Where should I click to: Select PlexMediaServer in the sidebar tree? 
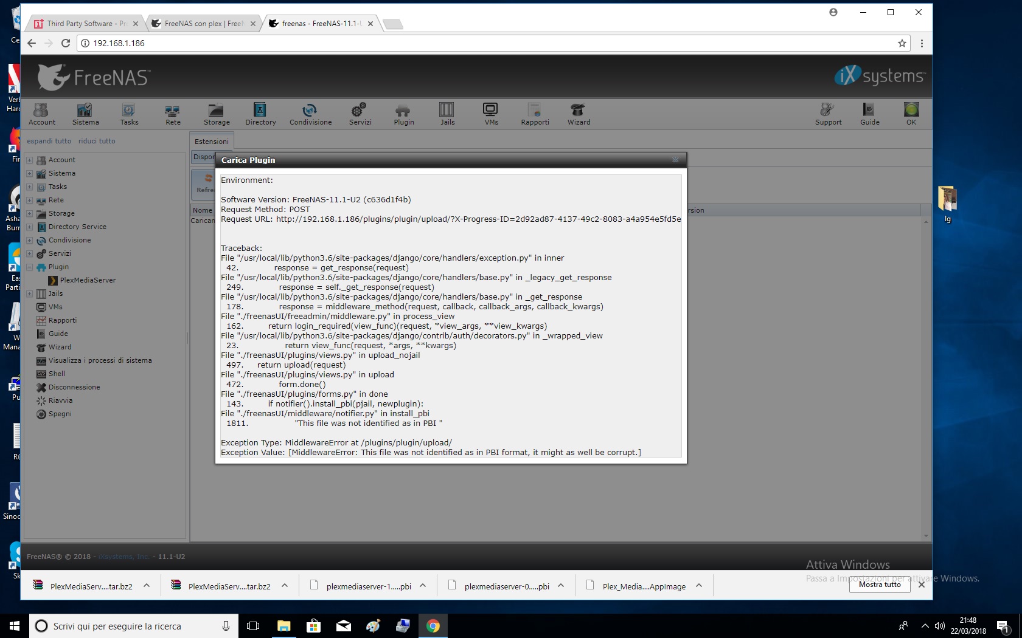coord(88,280)
